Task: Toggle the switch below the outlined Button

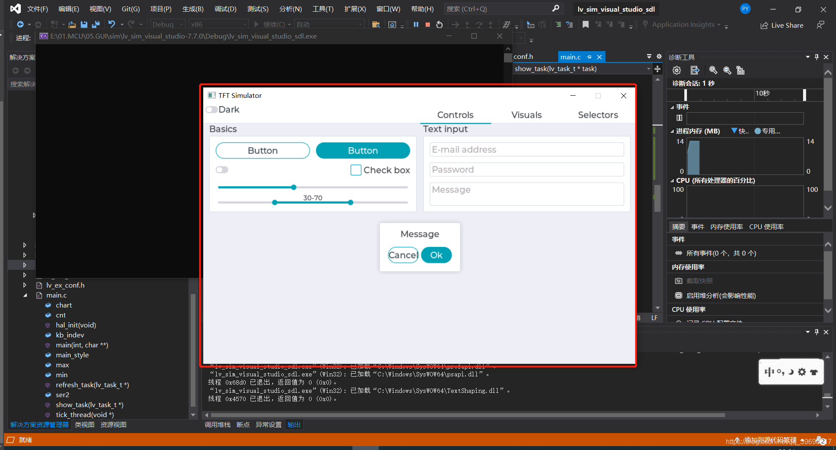Action: (222, 170)
